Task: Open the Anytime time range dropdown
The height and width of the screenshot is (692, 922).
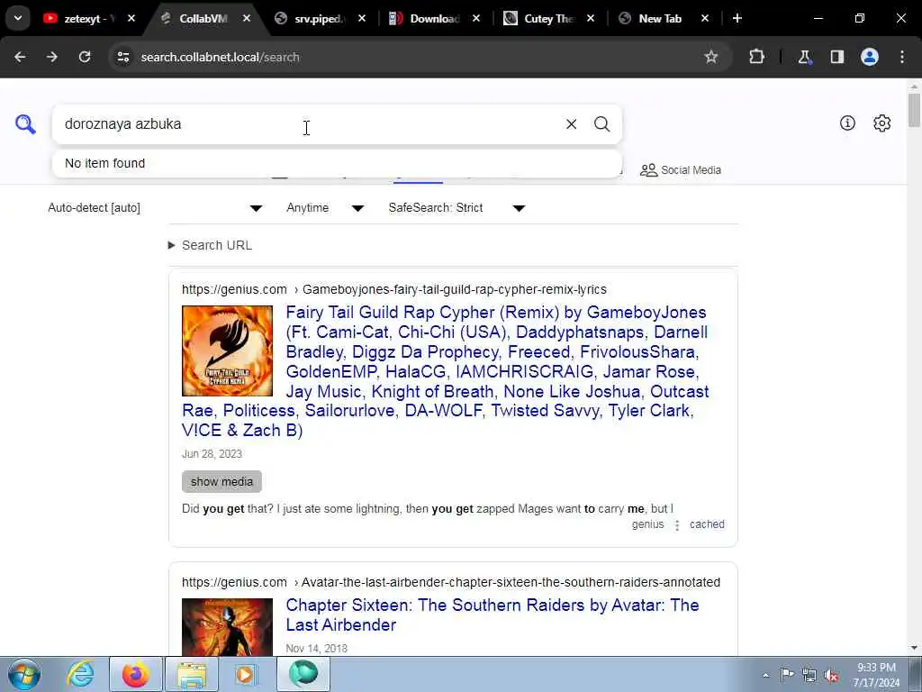Action: (324, 208)
